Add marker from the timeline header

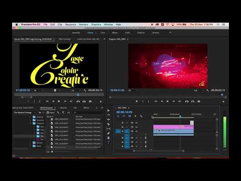coord(135,116)
